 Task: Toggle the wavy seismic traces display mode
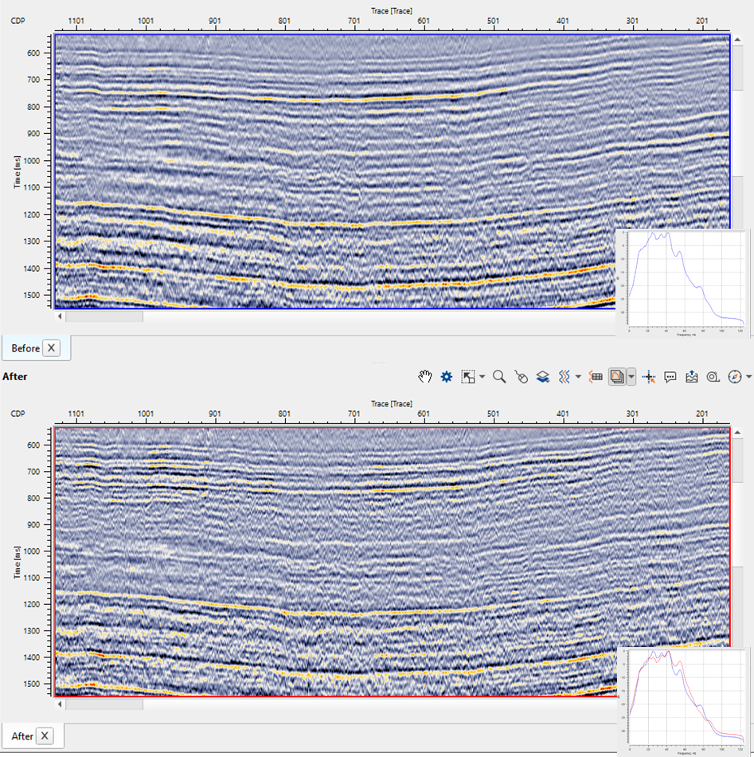tap(563, 377)
